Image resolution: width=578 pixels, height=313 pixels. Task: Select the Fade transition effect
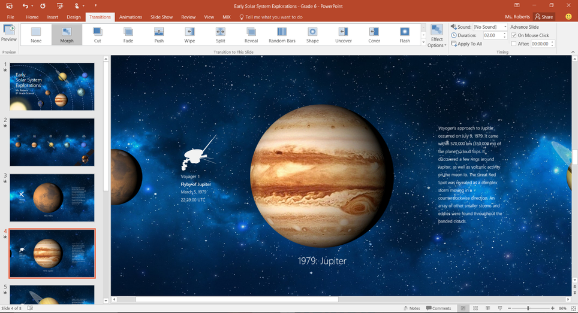pos(128,35)
